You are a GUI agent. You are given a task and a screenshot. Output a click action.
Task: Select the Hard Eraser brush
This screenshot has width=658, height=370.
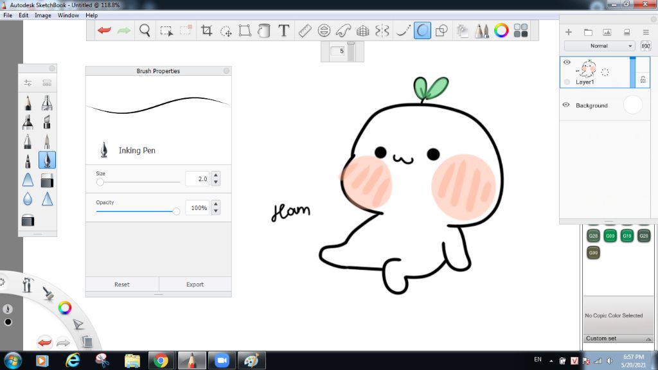coord(47,181)
